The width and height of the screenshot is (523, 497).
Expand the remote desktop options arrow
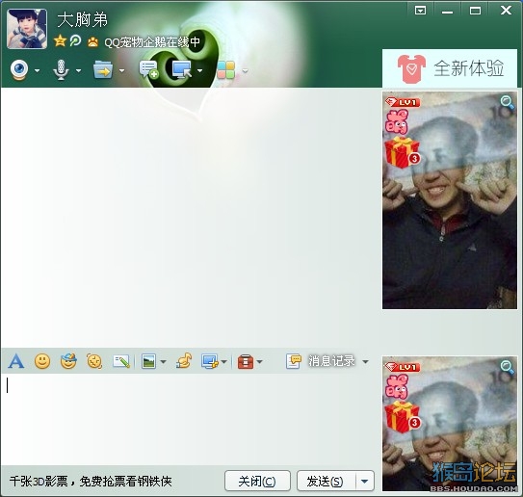pos(199,70)
